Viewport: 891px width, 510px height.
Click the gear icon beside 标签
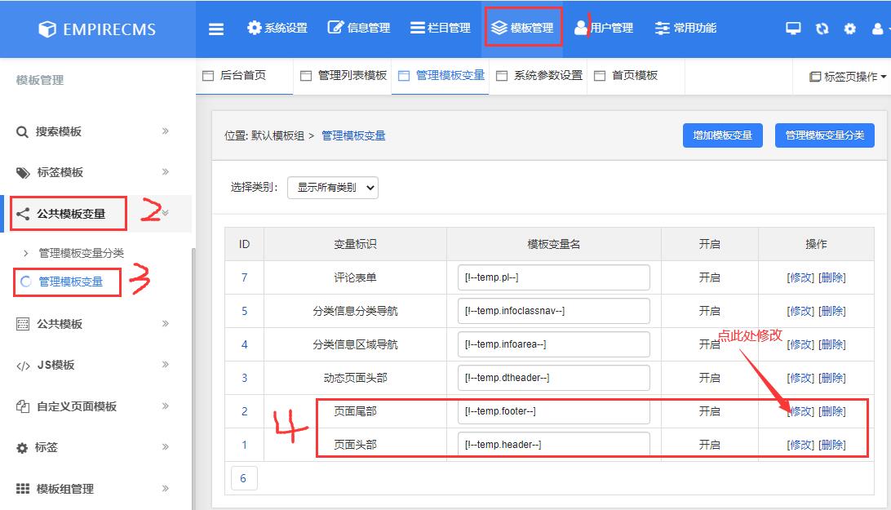pyautogui.click(x=20, y=447)
